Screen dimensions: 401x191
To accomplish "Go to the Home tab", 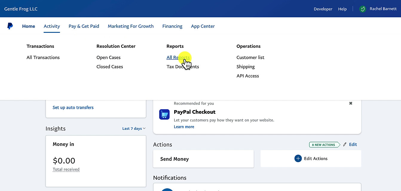I will [x=29, y=26].
